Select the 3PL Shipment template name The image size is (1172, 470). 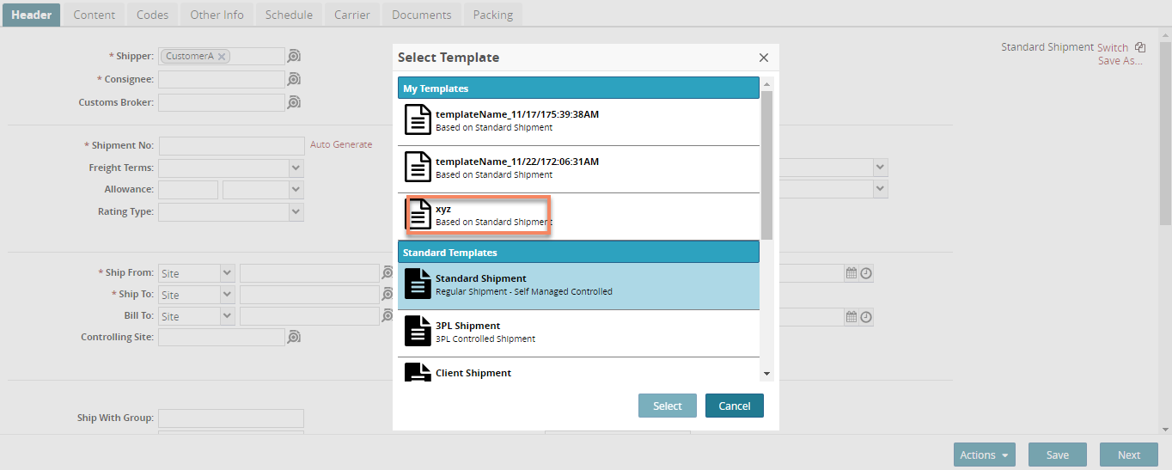pyautogui.click(x=468, y=326)
